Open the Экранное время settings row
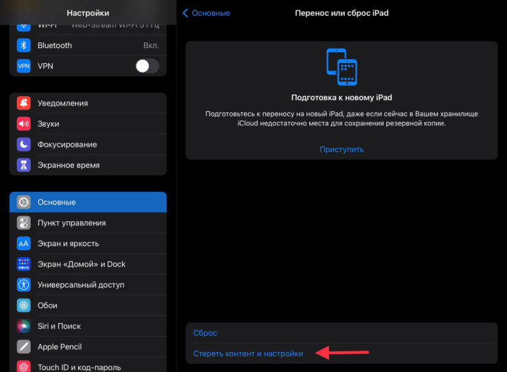Screen dimensions: 507x372 [x=88, y=165]
